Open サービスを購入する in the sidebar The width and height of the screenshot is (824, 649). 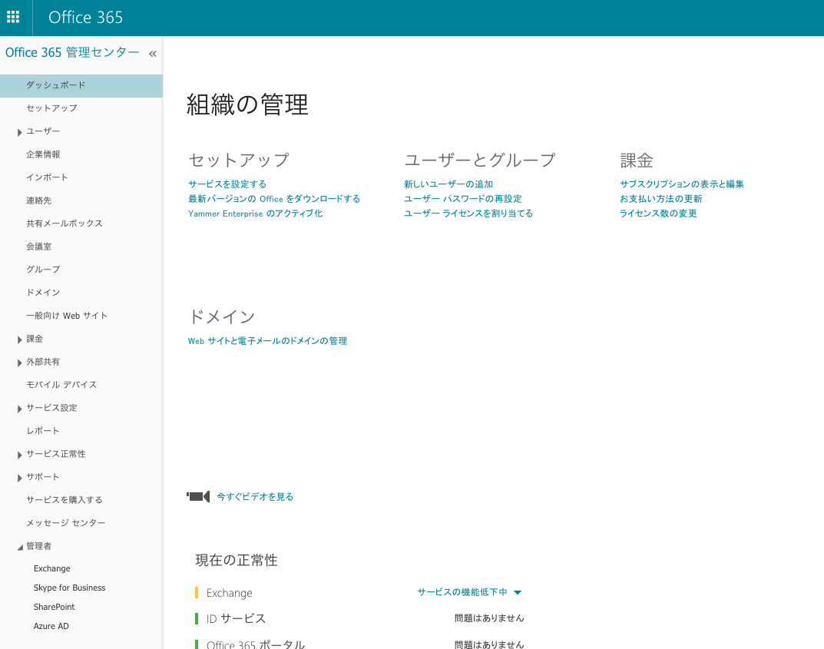65,500
